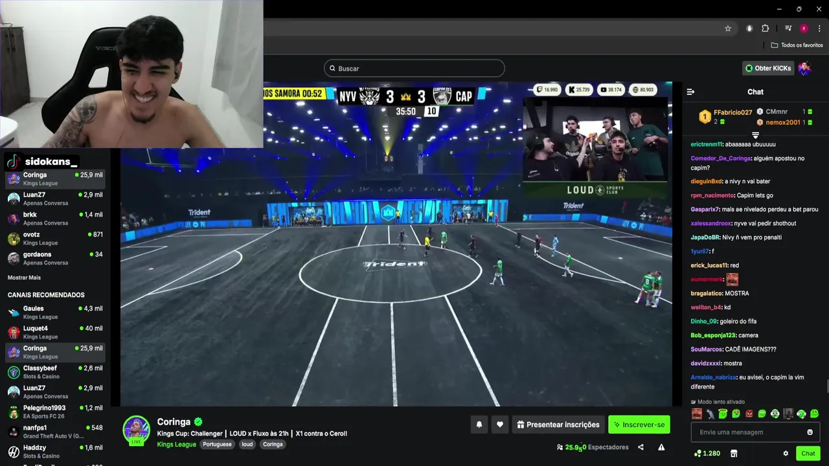The width and height of the screenshot is (829, 466).
Task: Click CMmnr in the gift leaderboard
Action: click(777, 112)
